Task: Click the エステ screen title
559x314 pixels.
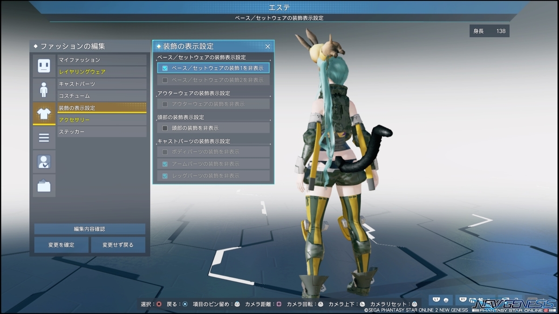Action: [279, 7]
